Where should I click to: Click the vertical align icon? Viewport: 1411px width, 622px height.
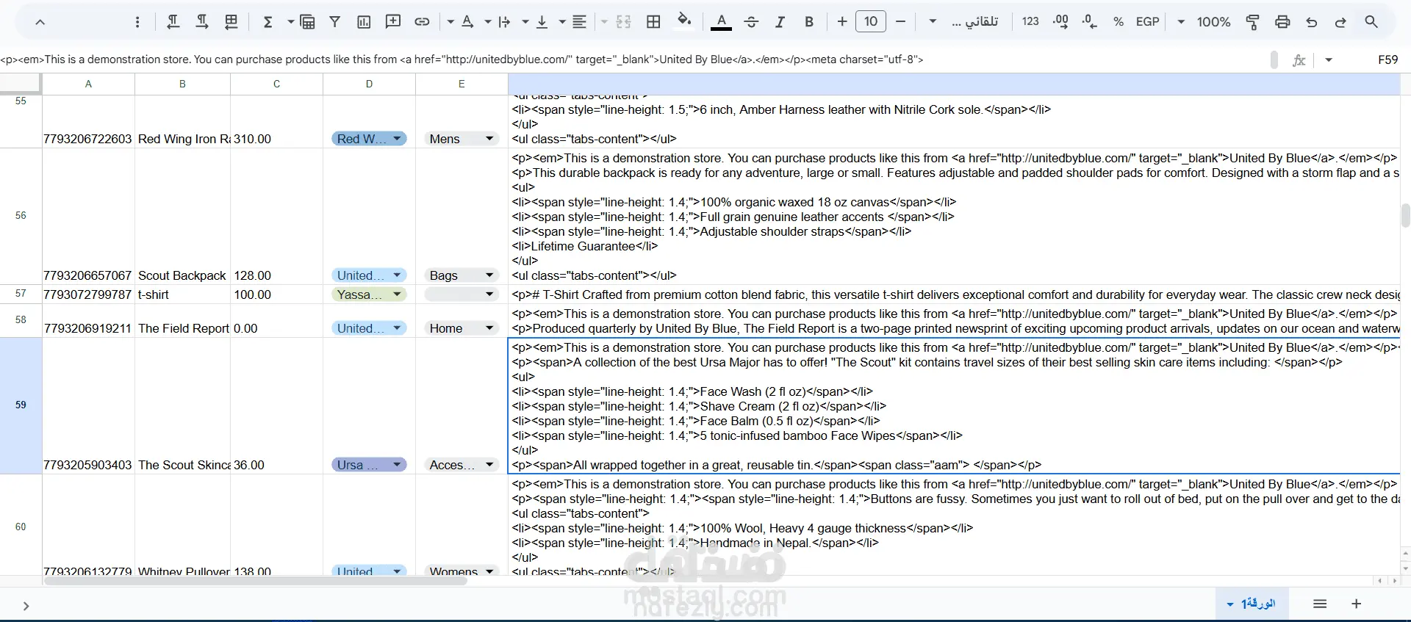pos(542,22)
